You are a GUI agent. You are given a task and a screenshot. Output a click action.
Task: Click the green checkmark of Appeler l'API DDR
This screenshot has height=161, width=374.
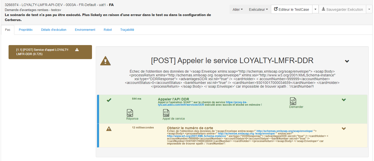click(109, 100)
